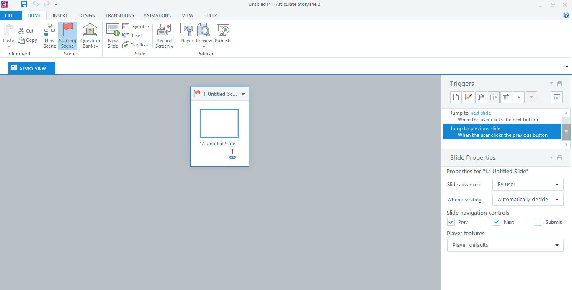Screen dimensions: 572x290
Task: Switch to the Insert ribbon tab
Action: coord(60,15)
